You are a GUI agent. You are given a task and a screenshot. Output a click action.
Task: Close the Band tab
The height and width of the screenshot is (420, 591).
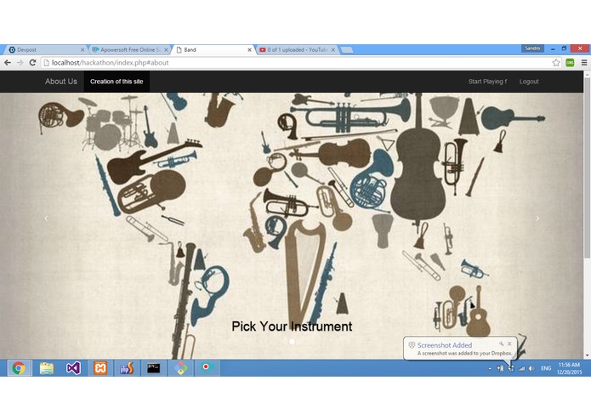pyautogui.click(x=249, y=49)
